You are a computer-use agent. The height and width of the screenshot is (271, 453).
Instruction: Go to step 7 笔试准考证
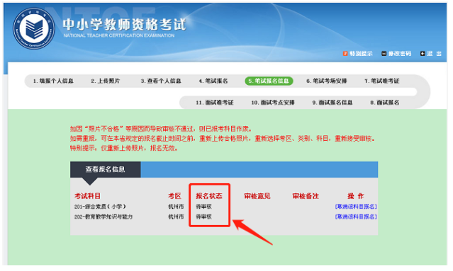click(x=381, y=81)
